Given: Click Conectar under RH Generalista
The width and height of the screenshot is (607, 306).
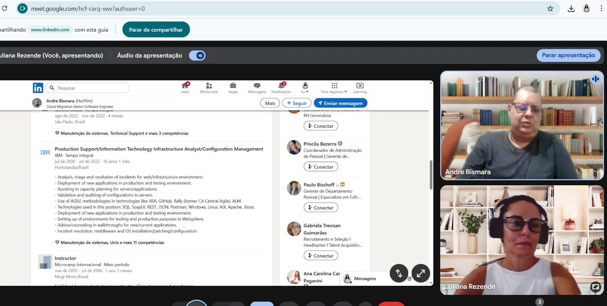Looking at the screenshot, I should (321, 126).
